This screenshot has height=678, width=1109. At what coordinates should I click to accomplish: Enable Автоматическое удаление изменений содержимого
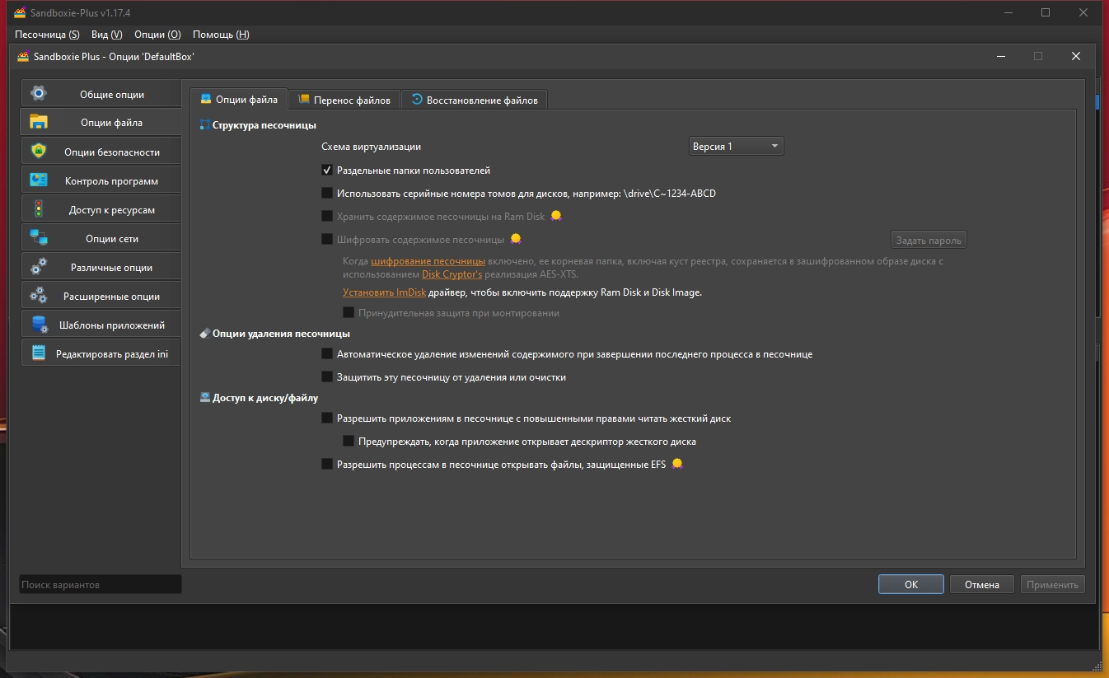(x=327, y=354)
